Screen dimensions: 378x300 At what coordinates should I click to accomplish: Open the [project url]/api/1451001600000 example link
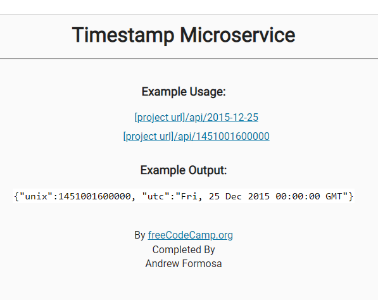[x=196, y=137]
